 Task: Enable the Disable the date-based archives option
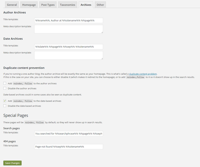(x=4, y=106)
